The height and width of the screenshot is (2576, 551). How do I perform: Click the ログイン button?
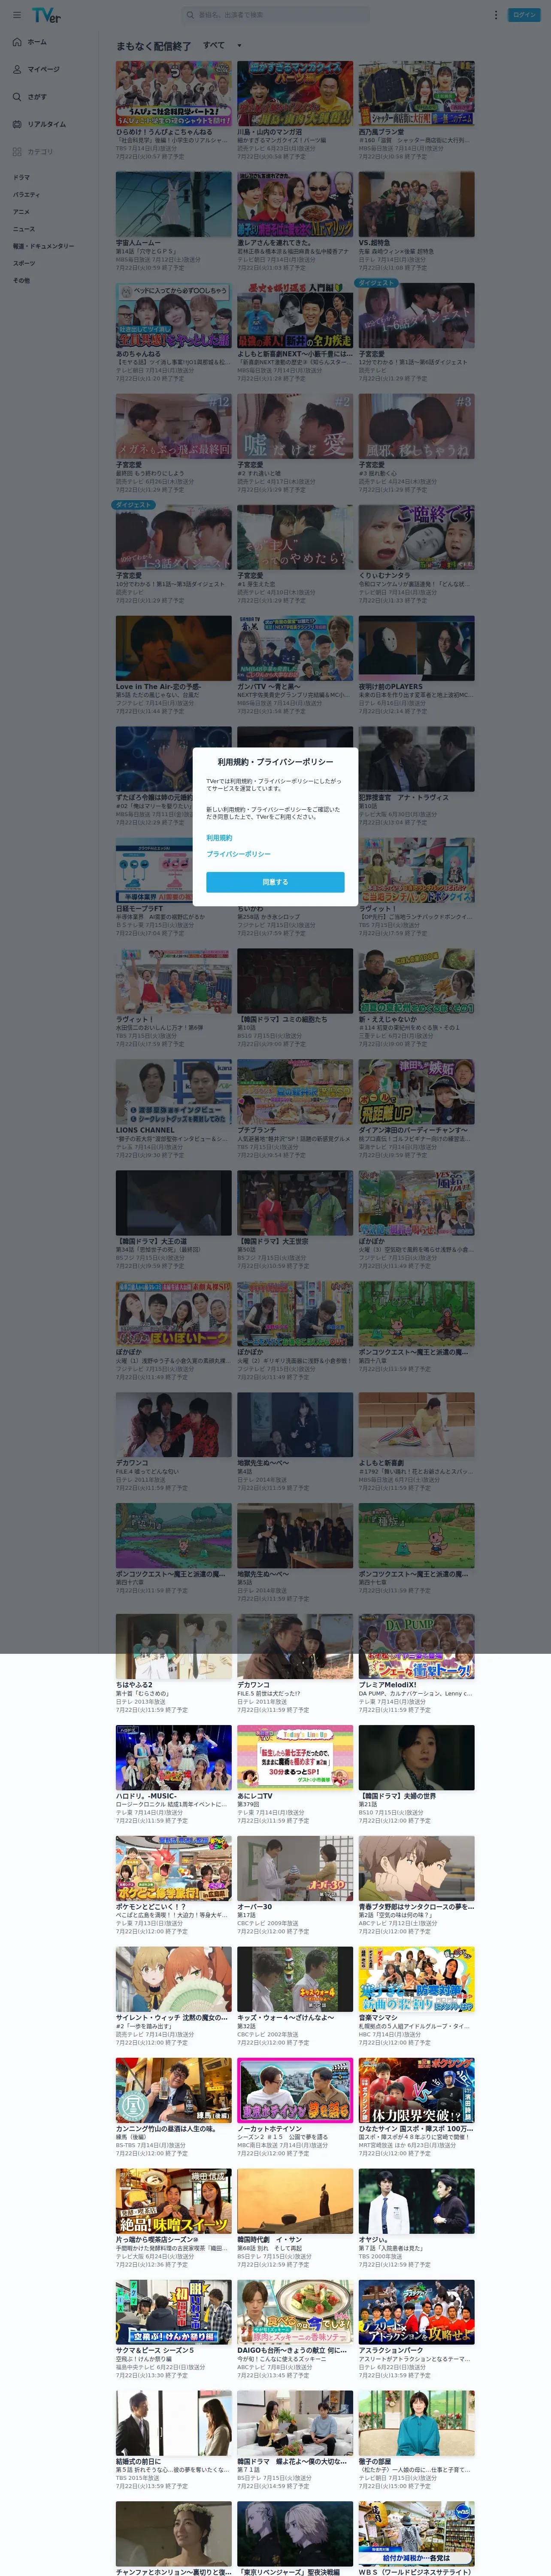coord(524,15)
